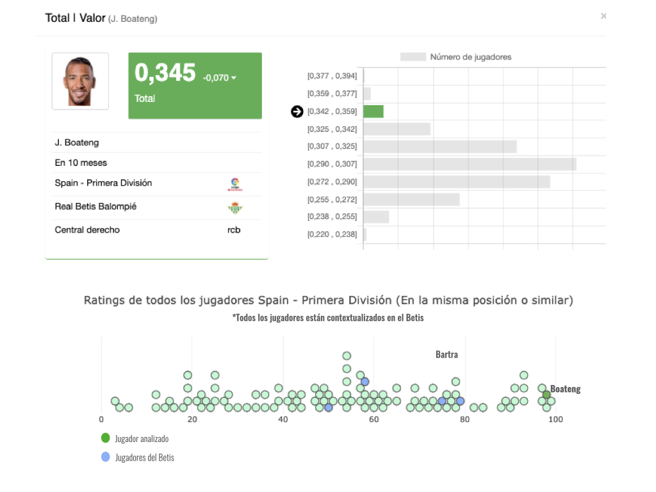Click the topmost dot in the column above 54
The image size is (656, 492).
(x=347, y=356)
